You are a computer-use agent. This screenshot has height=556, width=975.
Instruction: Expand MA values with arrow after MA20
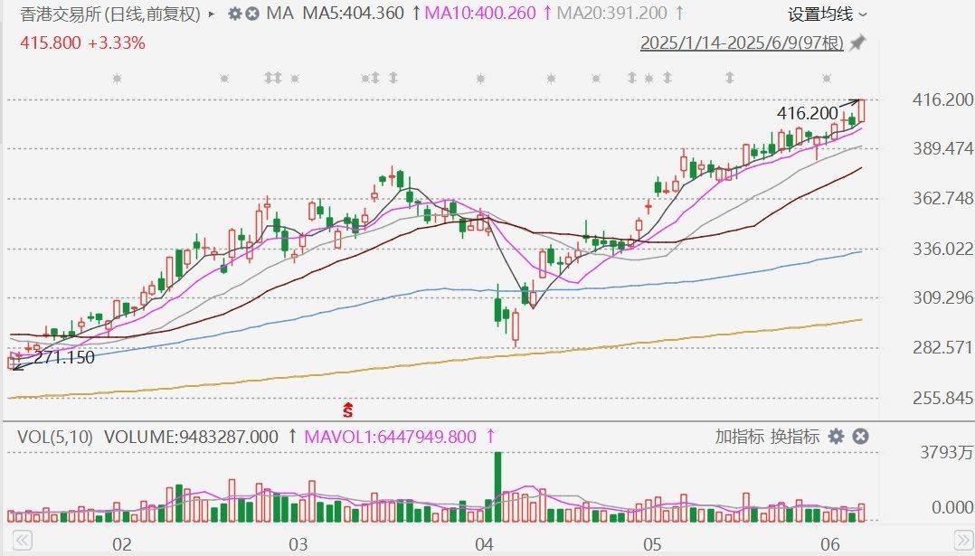(x=678, y=14)
